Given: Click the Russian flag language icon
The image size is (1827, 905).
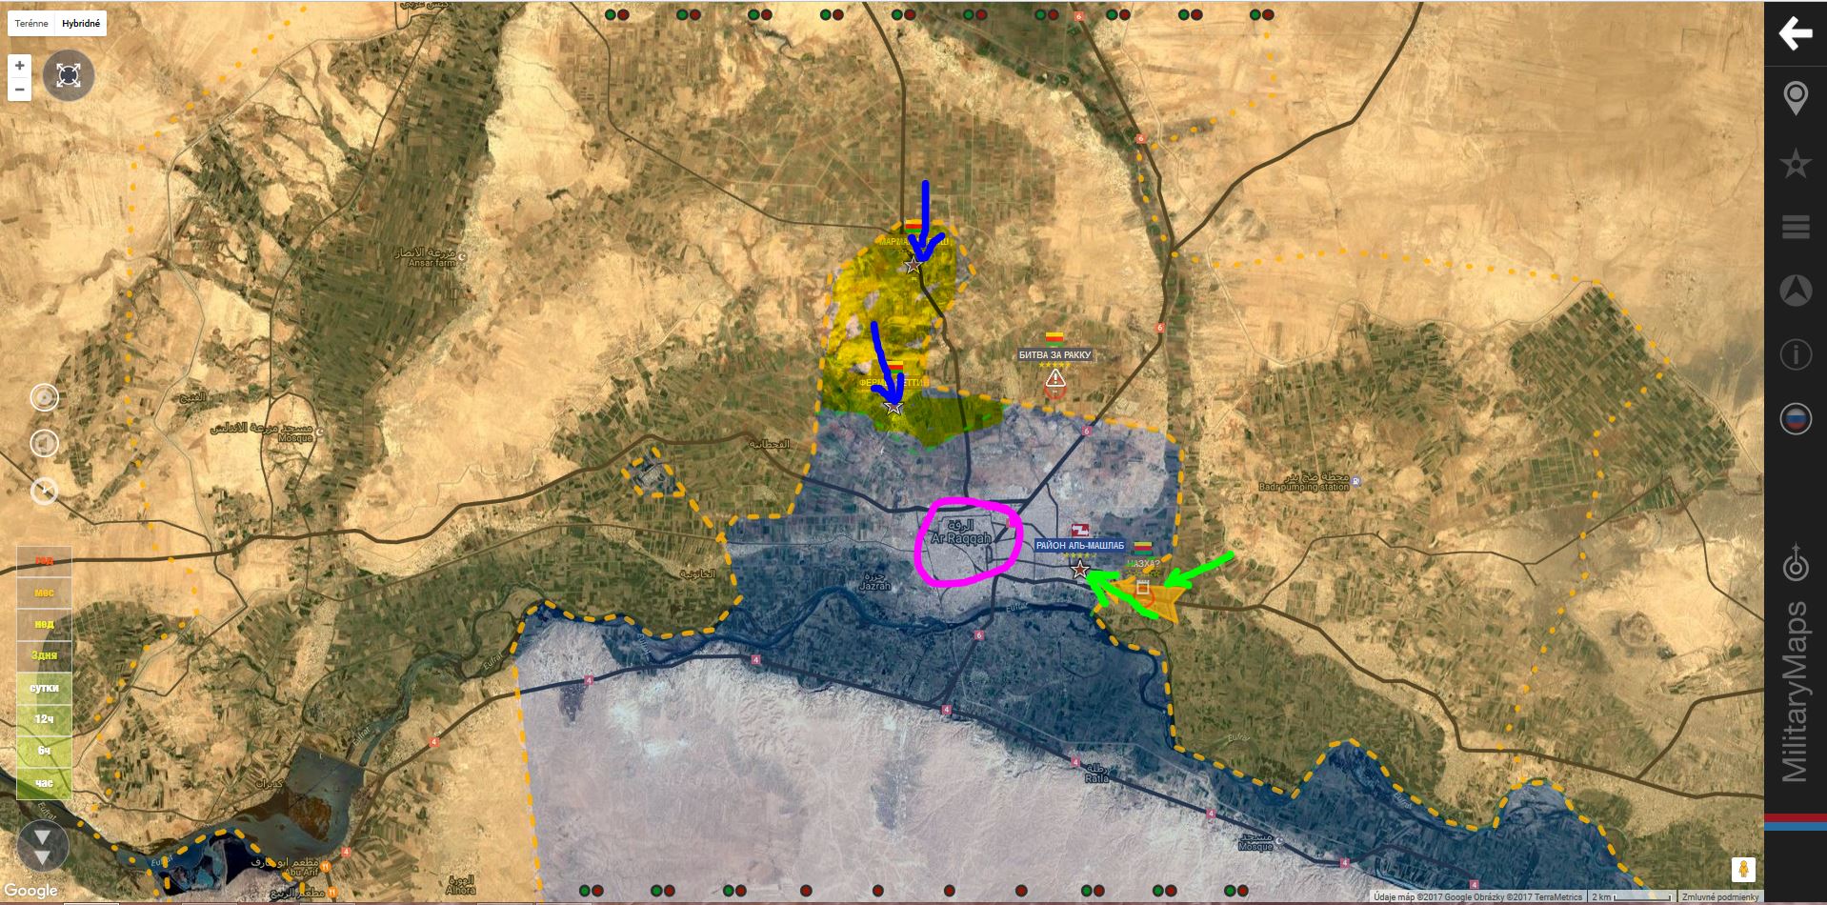Looking at the screenshot, I should coord(1795,419).
